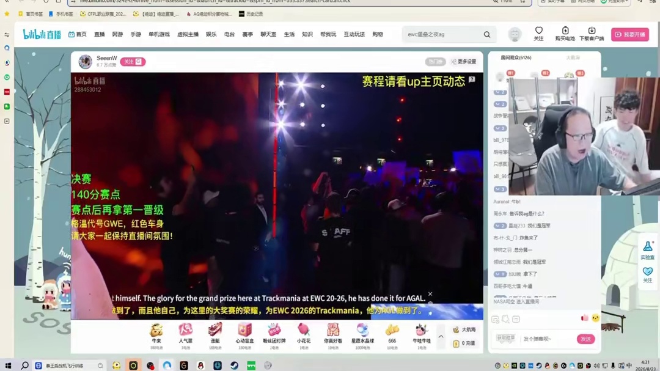Select the 网游 category
Viewport: 660px width, 371px height.
pyautogui.click(x=117, y=34)
